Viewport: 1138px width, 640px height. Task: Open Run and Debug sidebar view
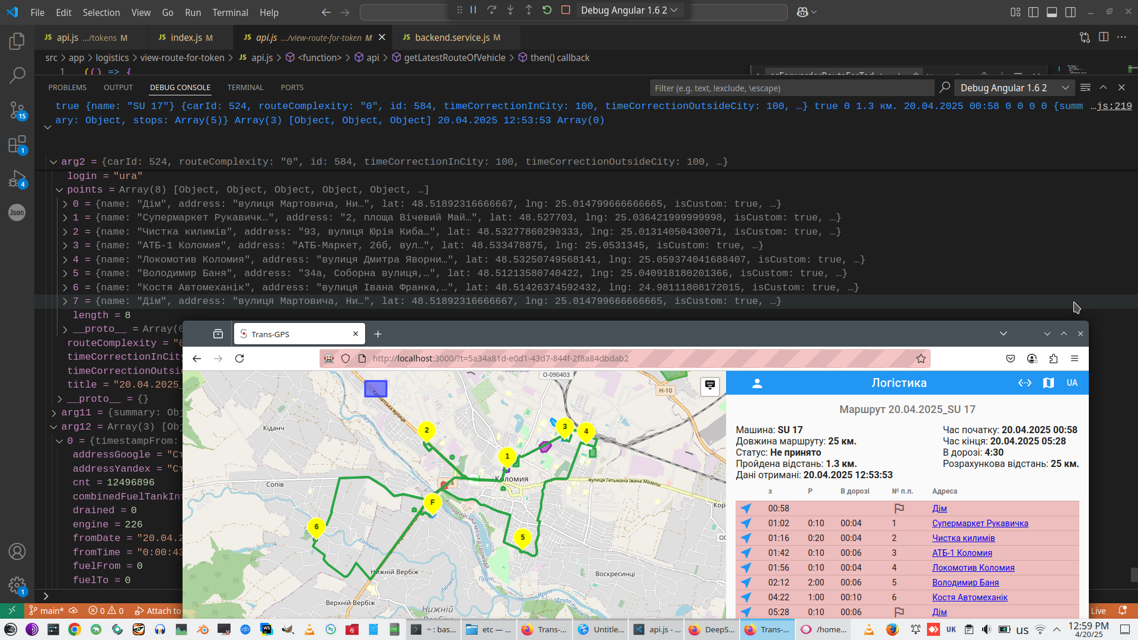click(17, 178)
